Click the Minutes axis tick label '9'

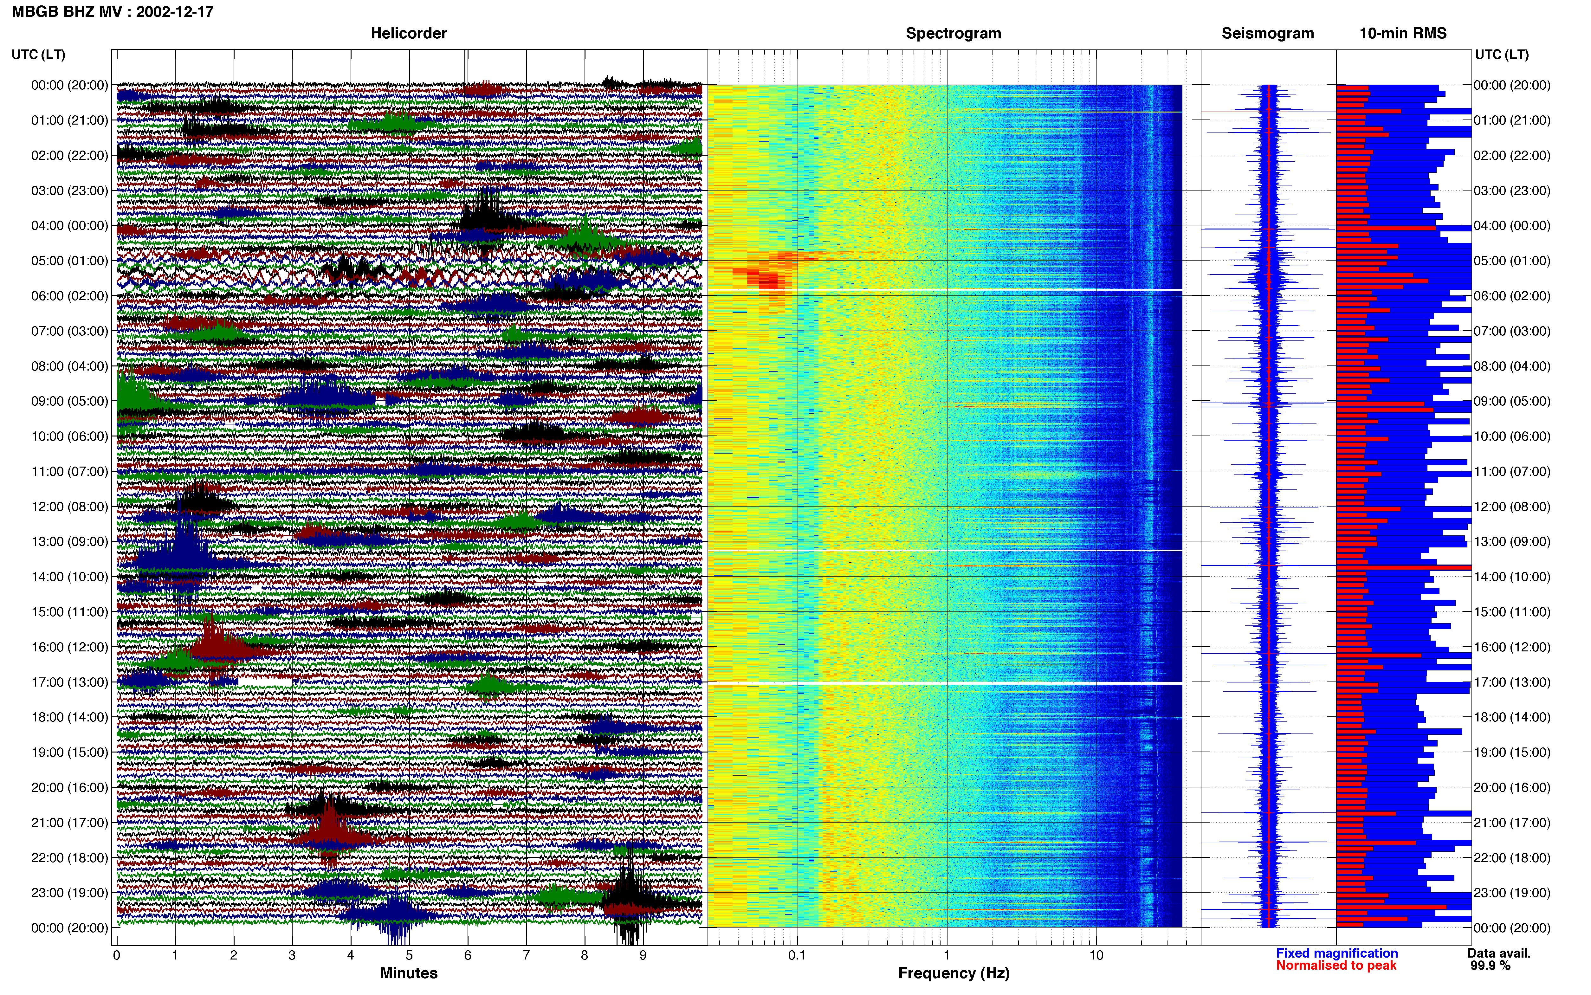pos(643,955)
